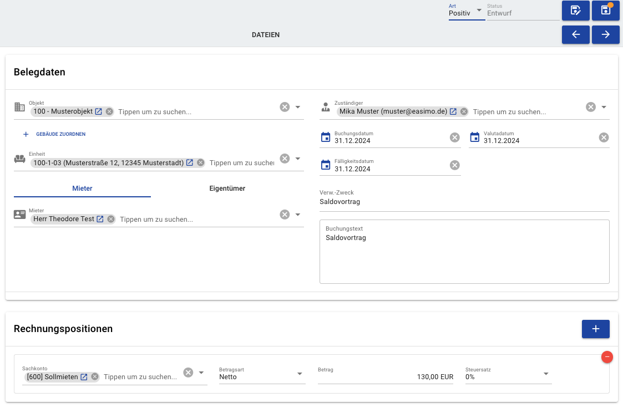Expand the Sachkonto dropdown
Screen dimensions: 623x408
click(x=201, y=373)
